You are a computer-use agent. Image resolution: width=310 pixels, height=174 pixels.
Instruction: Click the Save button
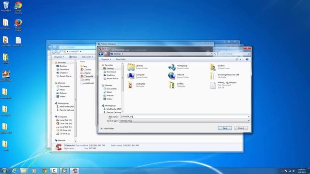point(225,128)
